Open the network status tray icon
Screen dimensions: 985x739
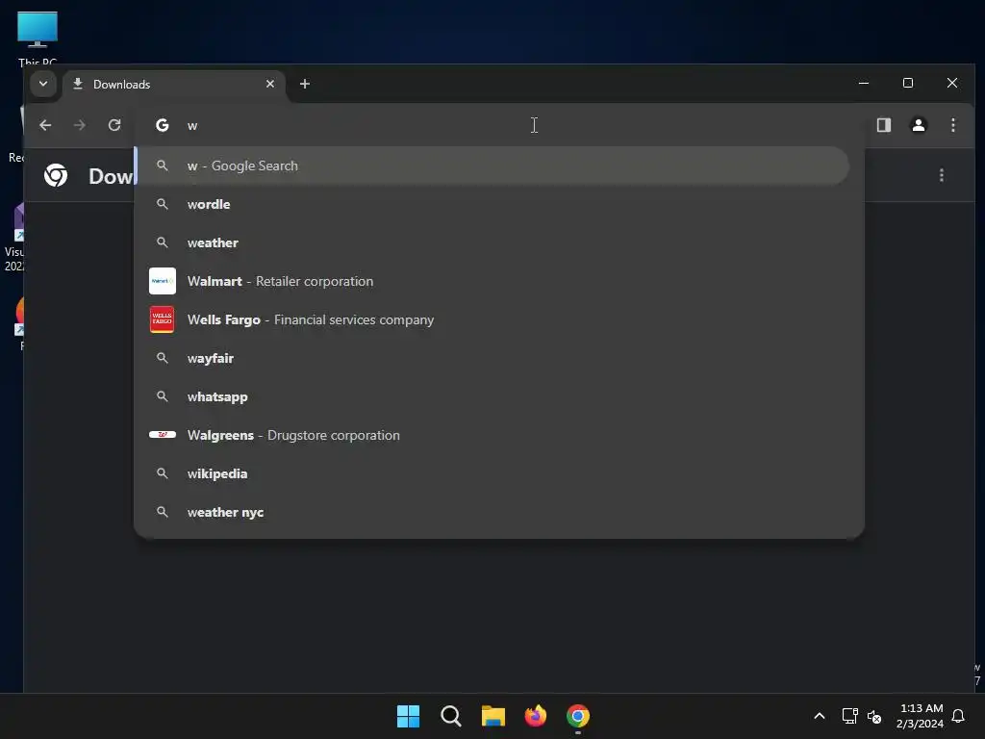click(x=849, y=716)
